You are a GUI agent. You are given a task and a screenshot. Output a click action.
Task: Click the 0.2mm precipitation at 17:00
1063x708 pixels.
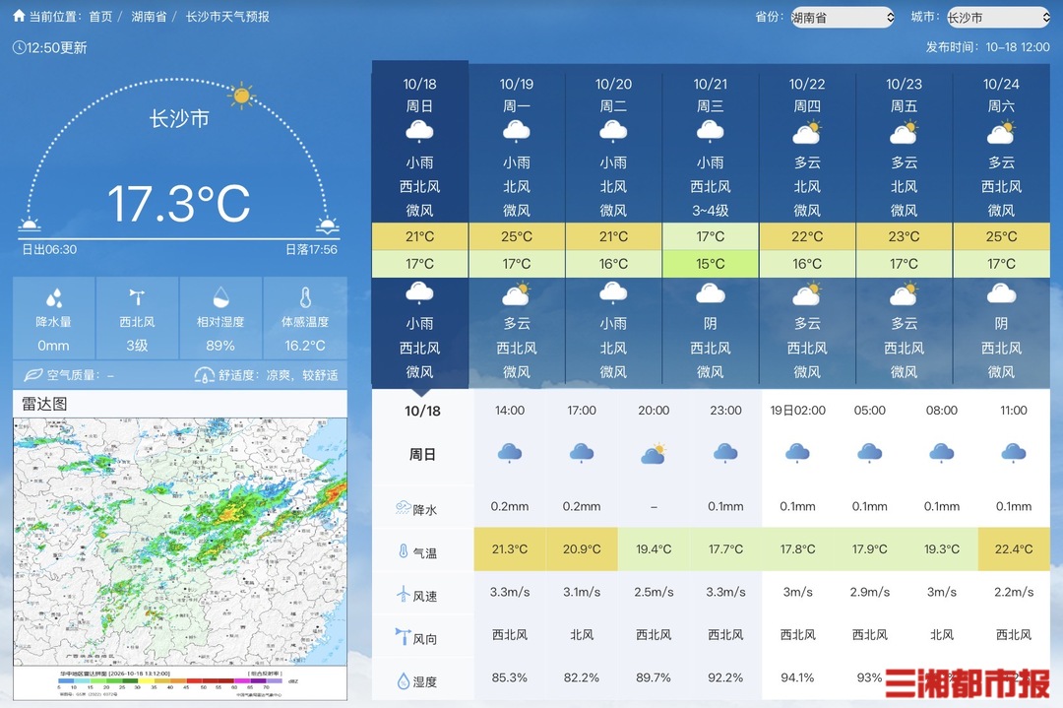point(582,506)
